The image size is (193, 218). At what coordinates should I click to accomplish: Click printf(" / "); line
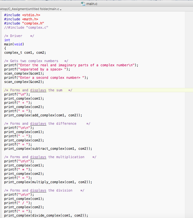18,203
